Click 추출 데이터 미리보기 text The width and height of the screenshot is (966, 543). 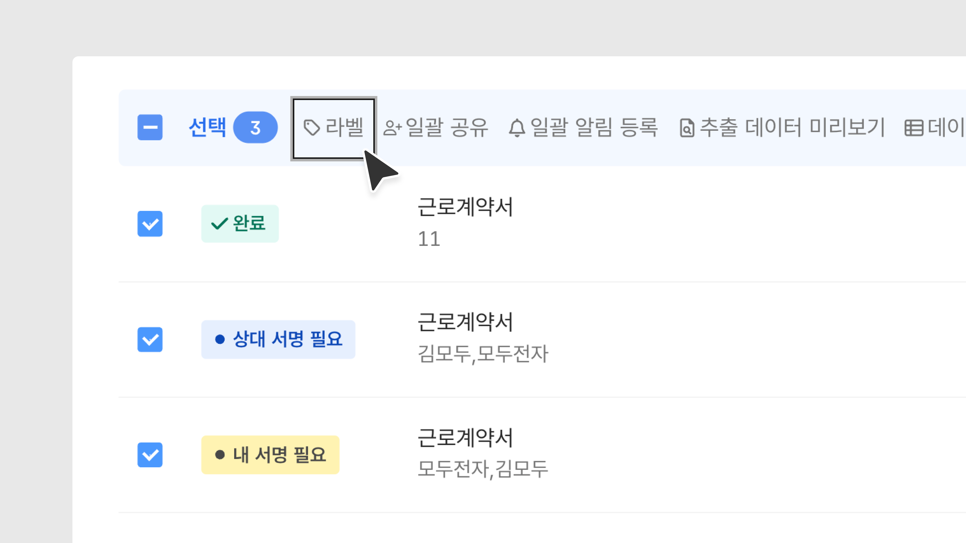pos(792,127)
